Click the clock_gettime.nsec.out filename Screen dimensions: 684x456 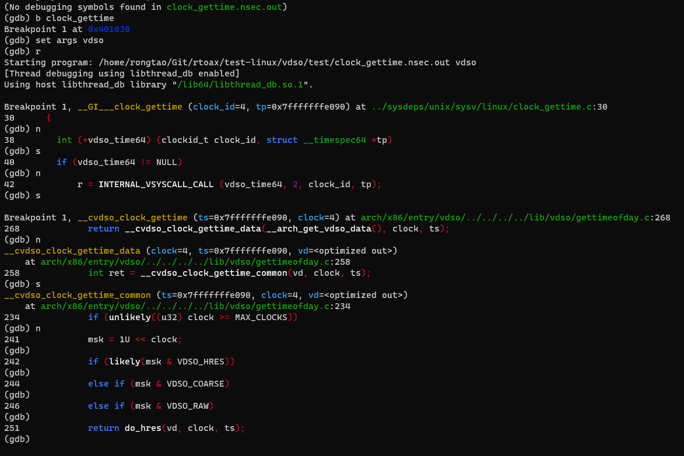224,7
